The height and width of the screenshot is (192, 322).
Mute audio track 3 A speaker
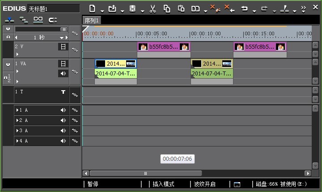coord(63,131)
